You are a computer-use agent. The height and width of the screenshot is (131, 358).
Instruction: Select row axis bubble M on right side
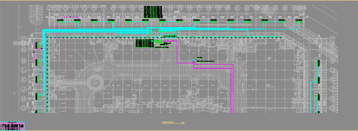(x=332, y=60)
